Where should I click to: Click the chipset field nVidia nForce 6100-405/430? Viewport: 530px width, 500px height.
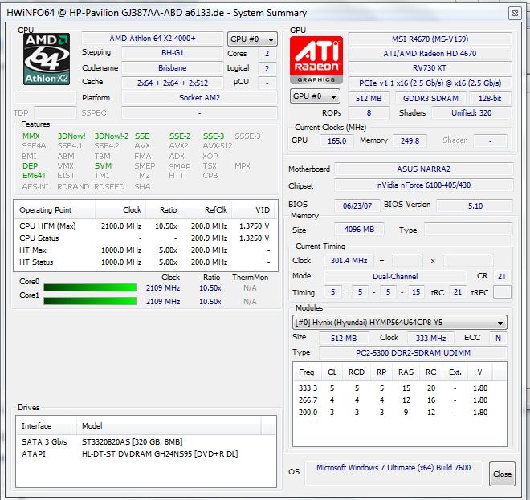(x=424, y=185)
